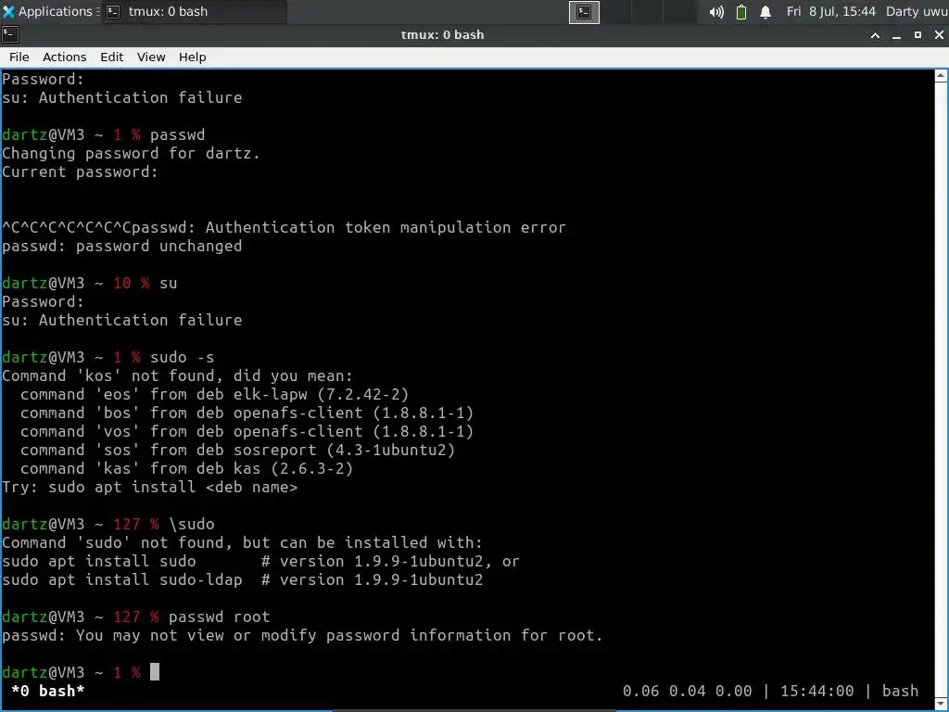
Task: Maximize the tmux terminal window
Action: point(917,35)
